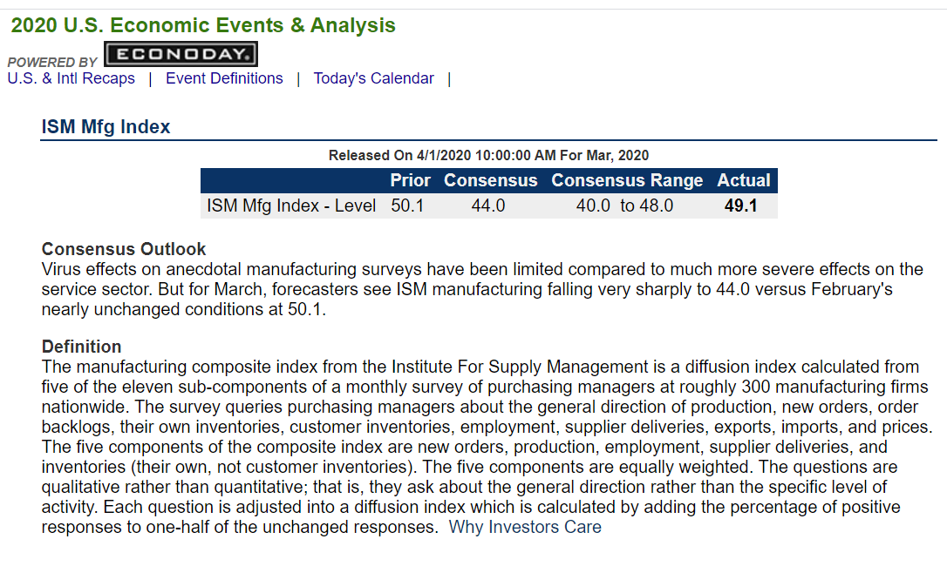
Task: Click the Released On 4/1/2020 date line
Action: (488, 156)
